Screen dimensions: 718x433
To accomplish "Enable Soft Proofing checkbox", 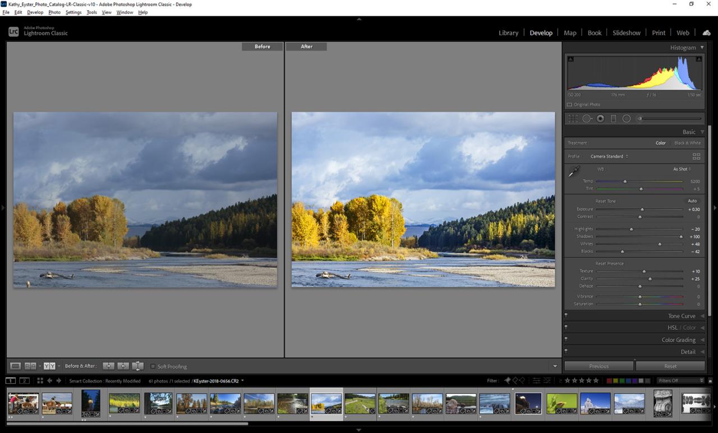I will click(x=153, y=366).
